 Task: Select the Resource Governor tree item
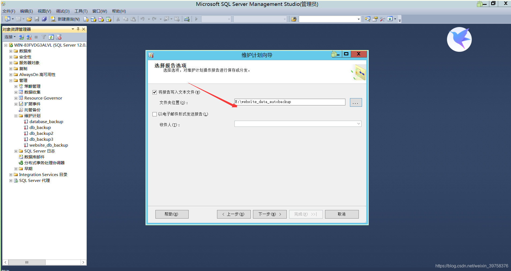(x=43, y=98)
